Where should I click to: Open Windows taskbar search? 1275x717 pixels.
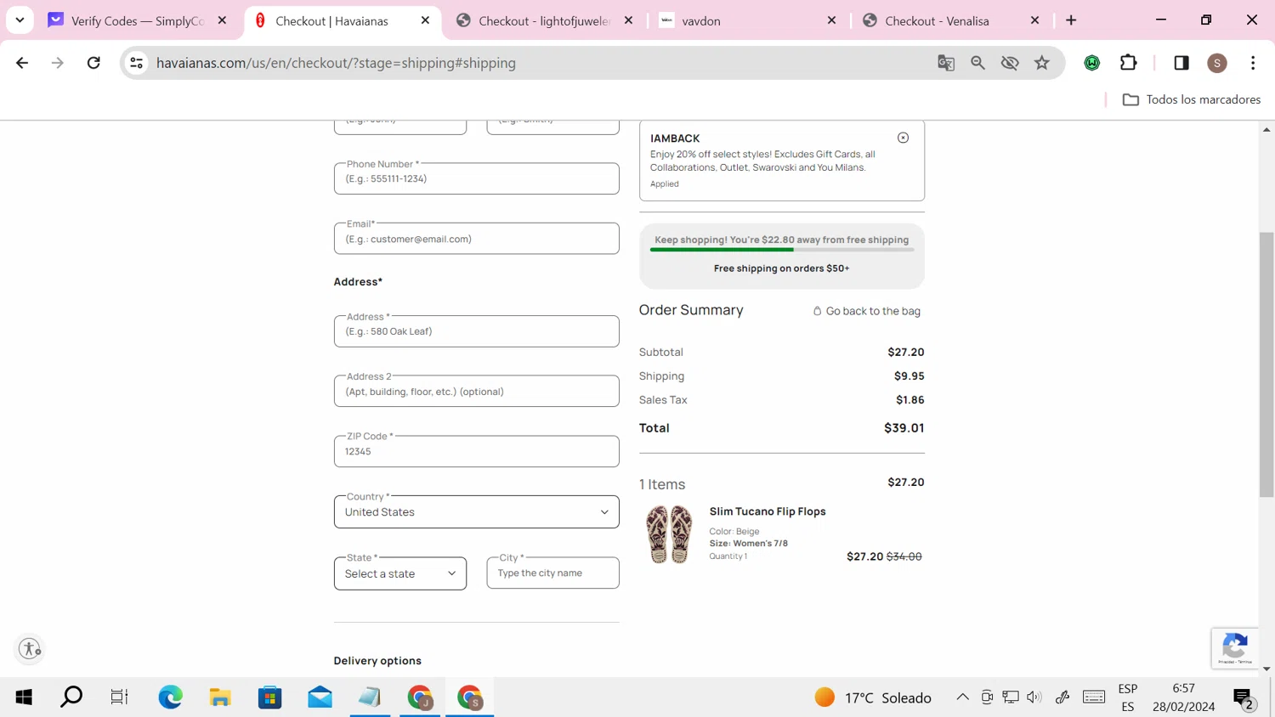click(x=71, y=697)
